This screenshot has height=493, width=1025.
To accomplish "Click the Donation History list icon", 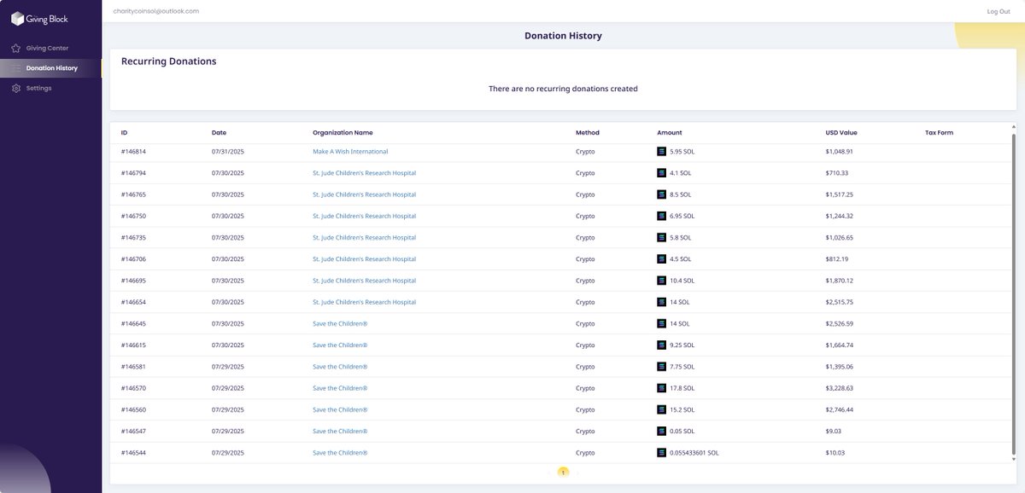I will [x=16, y=67].
